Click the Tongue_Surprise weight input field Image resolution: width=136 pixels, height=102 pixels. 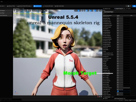point(123,91)
